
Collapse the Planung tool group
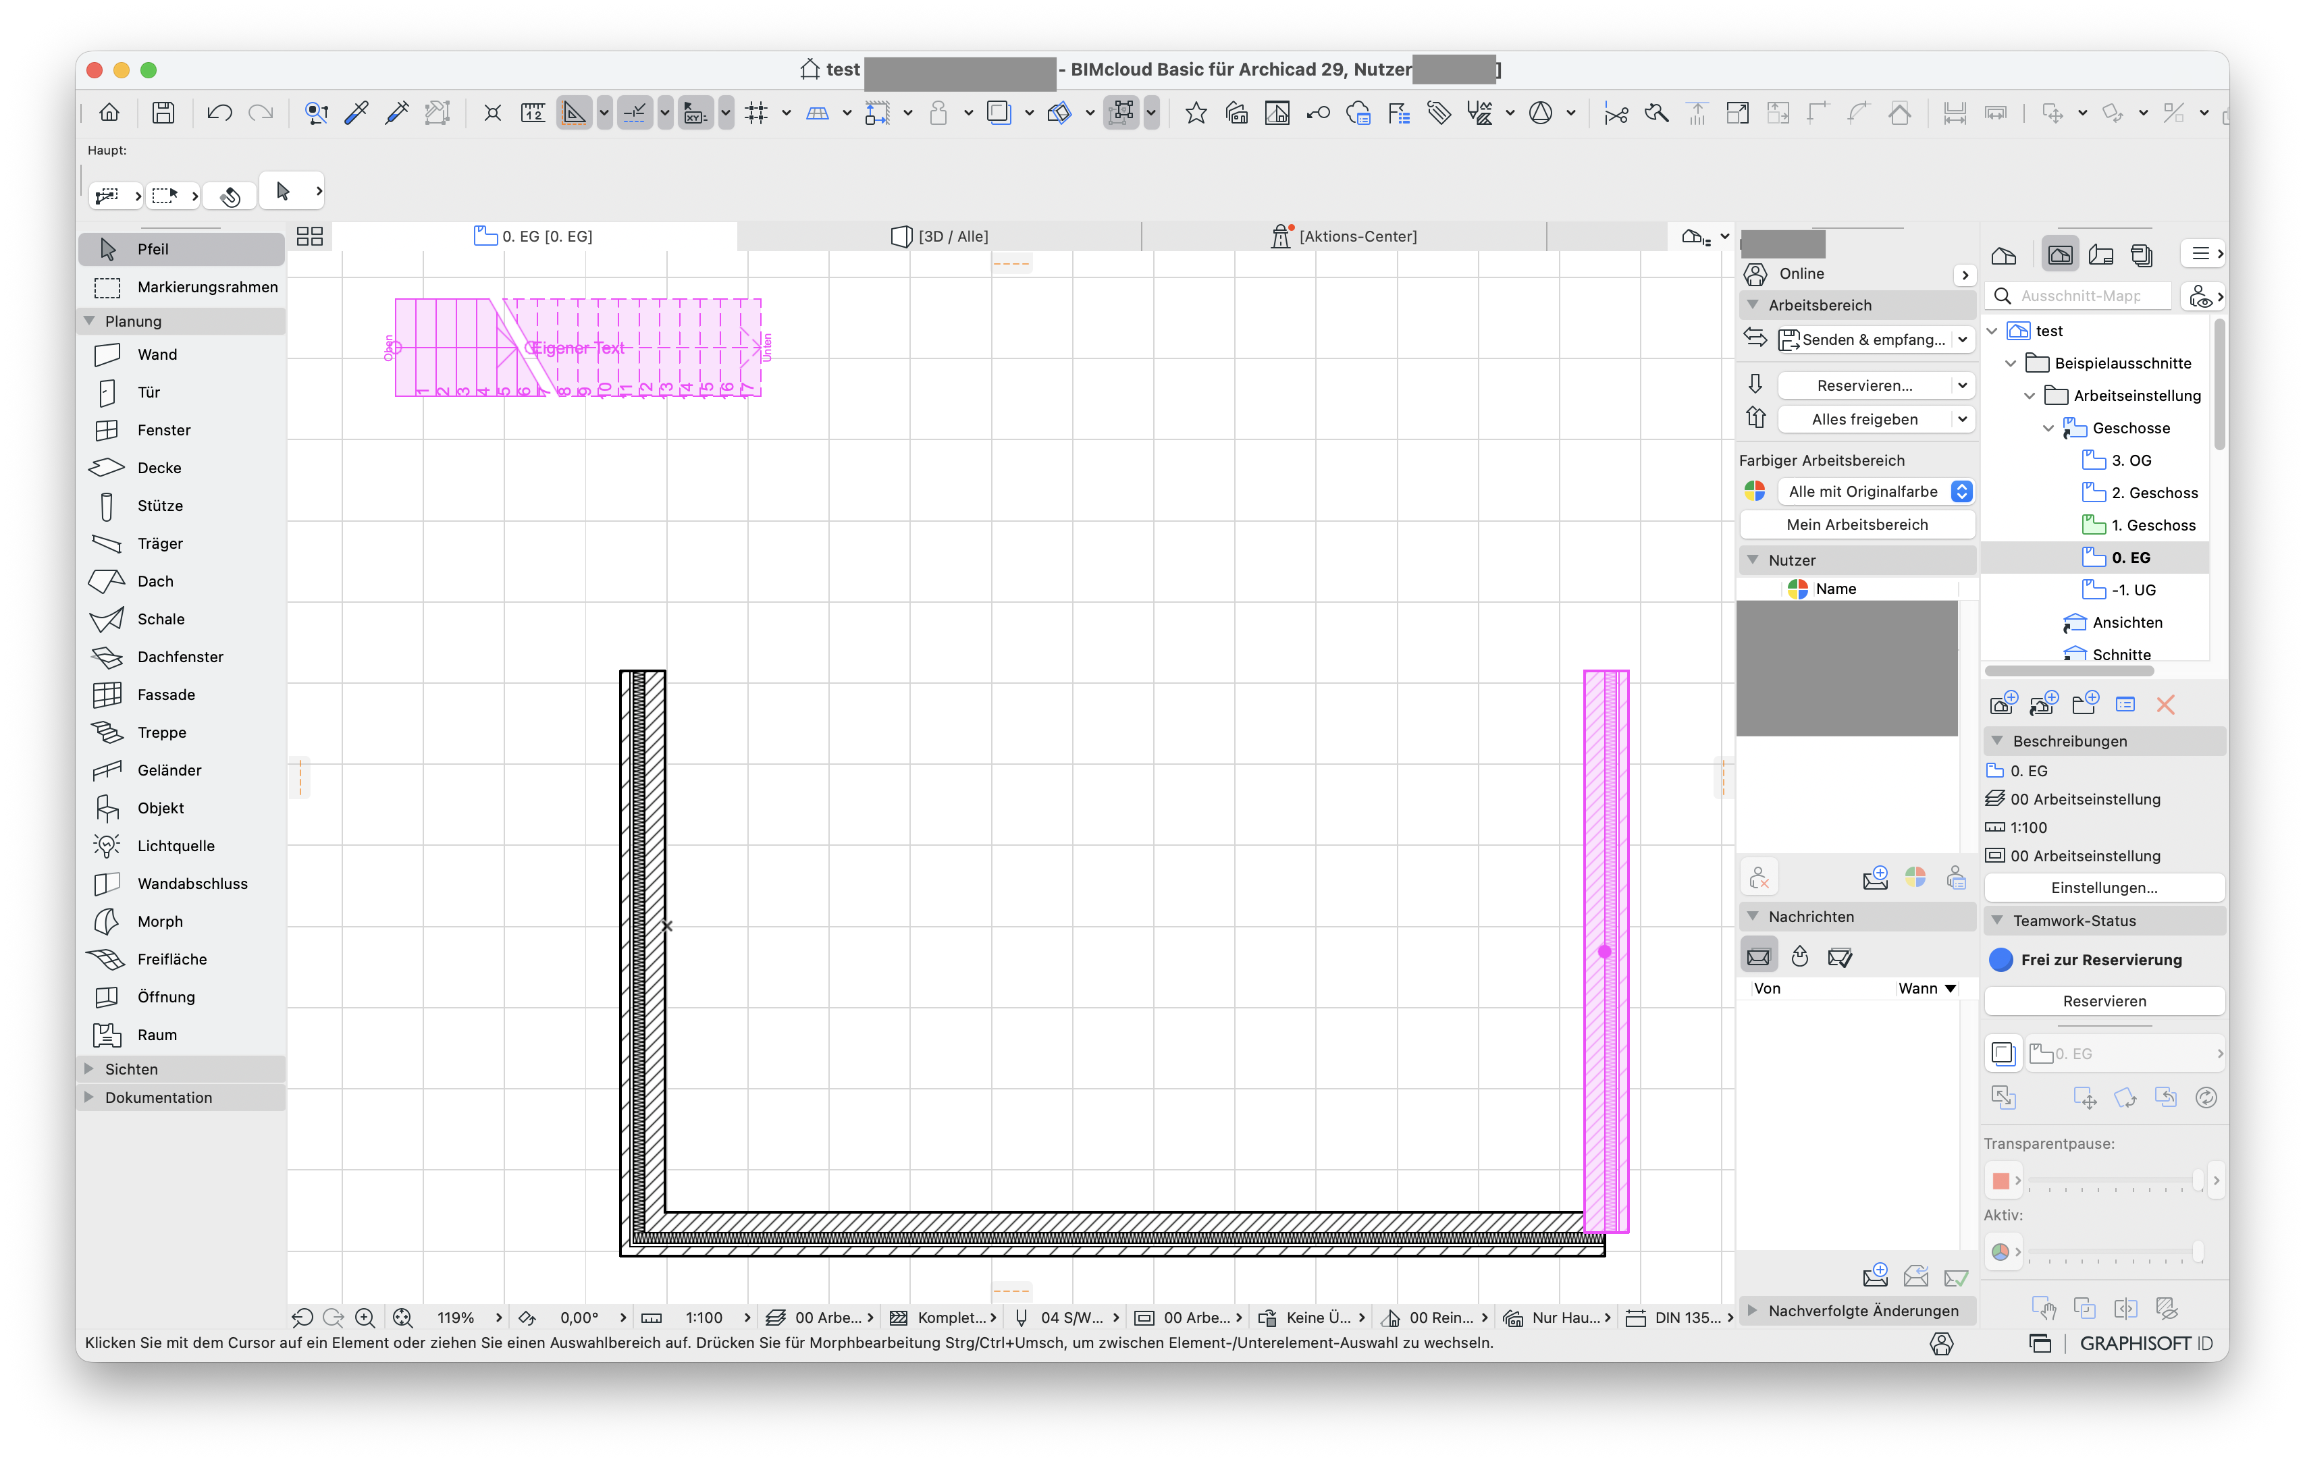pos(90,321)
